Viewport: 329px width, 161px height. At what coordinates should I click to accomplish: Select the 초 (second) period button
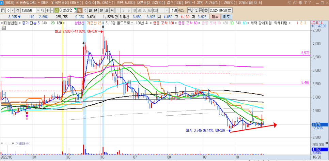(107, 10)
